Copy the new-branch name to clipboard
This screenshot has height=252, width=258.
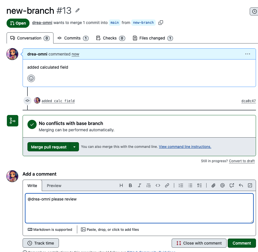pyautogui.click(x=160, y=23)
